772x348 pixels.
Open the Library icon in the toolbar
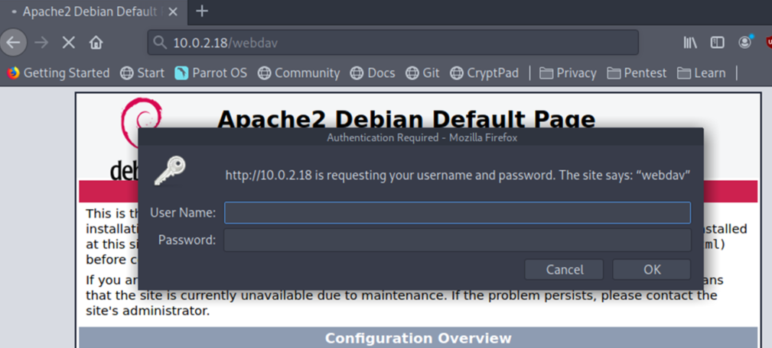(690, 43)
